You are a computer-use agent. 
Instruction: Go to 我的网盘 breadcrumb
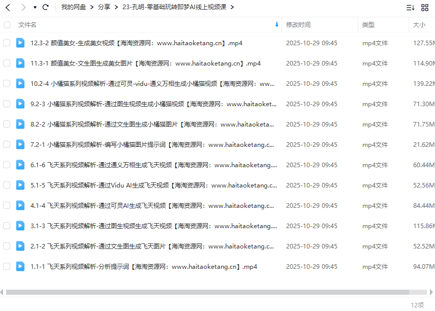coord(73,7)
